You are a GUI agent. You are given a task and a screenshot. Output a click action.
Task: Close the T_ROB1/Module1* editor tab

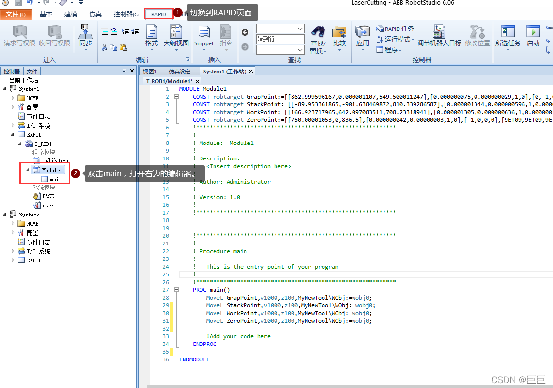[x=197, y=81]
